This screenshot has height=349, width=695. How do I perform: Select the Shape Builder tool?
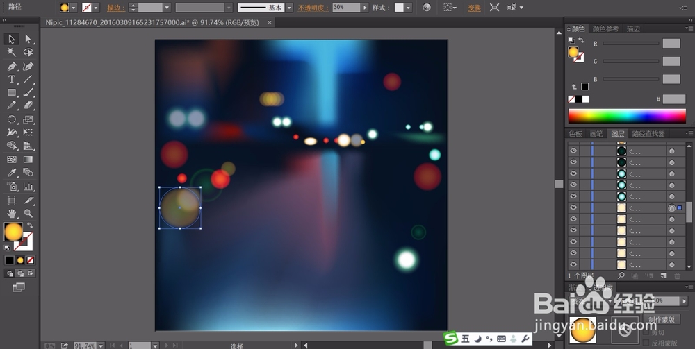point(12,146)
